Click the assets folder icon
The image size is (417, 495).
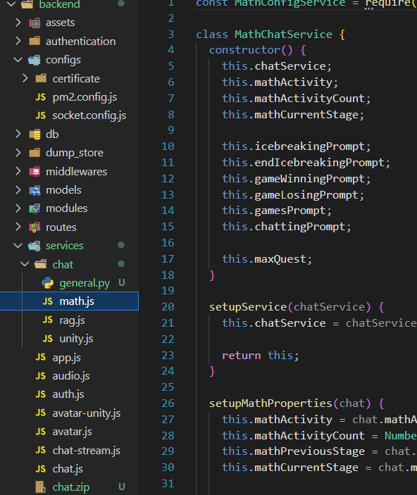pyautogui.click(x=35, y=23)
